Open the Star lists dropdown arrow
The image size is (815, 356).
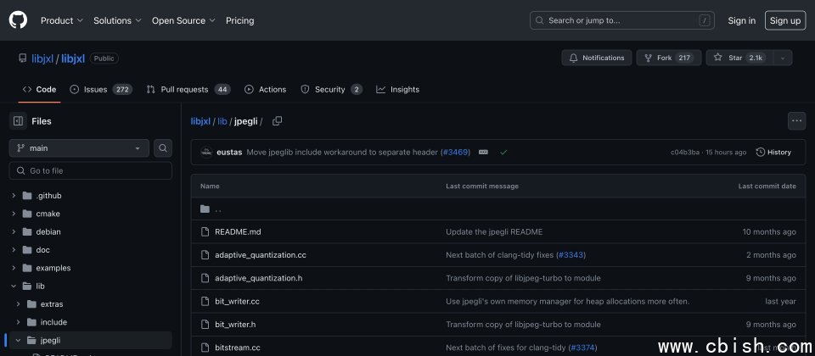click(783, 58)
